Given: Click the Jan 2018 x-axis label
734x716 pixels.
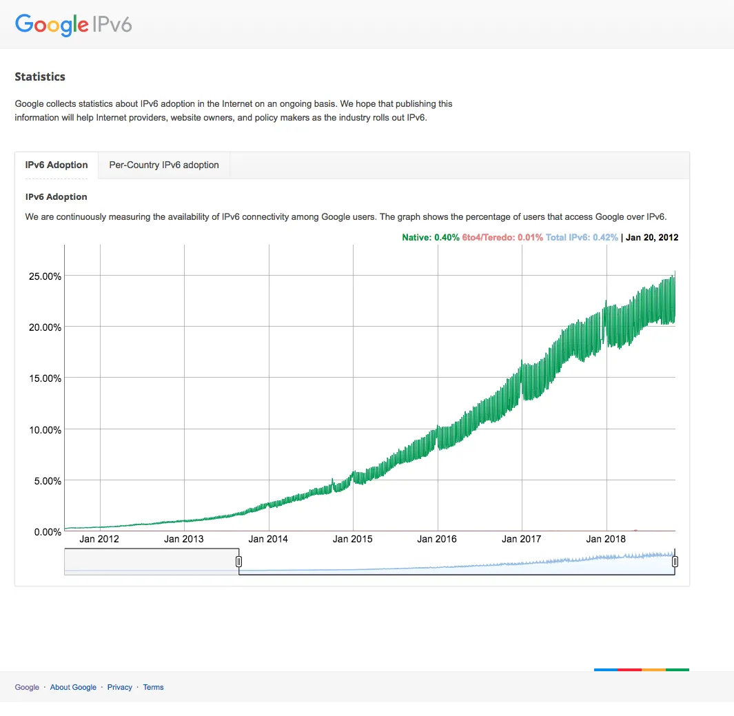Looking at the screenshot, I should pyautogui.click(x=606, y=539).
